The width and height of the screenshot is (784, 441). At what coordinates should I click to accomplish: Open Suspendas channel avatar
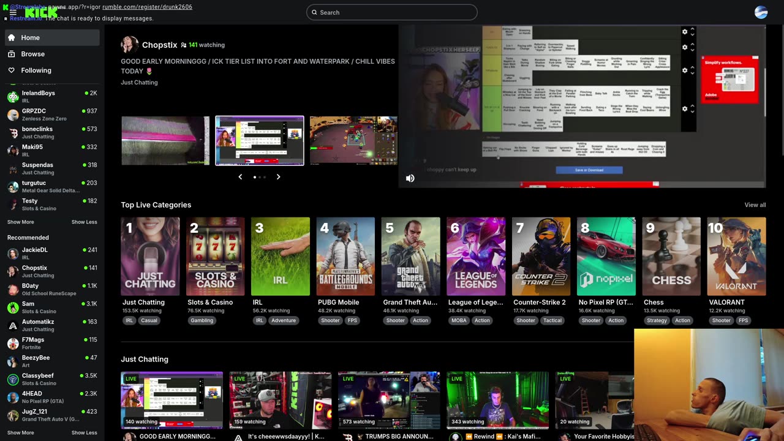(x=13, y=168)
